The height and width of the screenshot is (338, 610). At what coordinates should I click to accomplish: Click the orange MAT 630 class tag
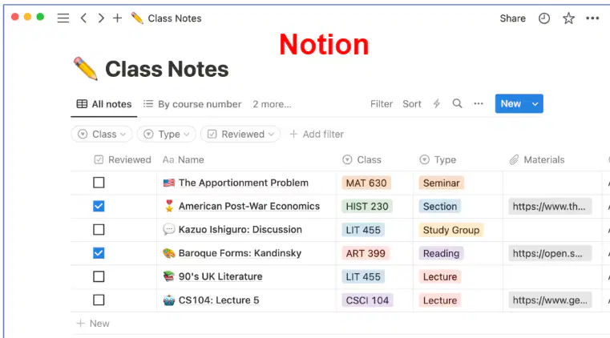point(366,183)
